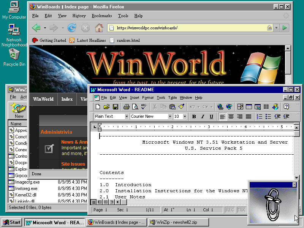Show more buttons on Word standard toolbar
304x228 pixels.
(x=298, y=104)
